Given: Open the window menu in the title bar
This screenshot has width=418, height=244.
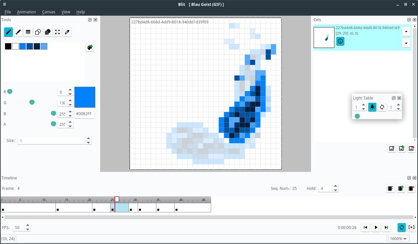Looking at the screenshot, I should click(x=4, y=4).
